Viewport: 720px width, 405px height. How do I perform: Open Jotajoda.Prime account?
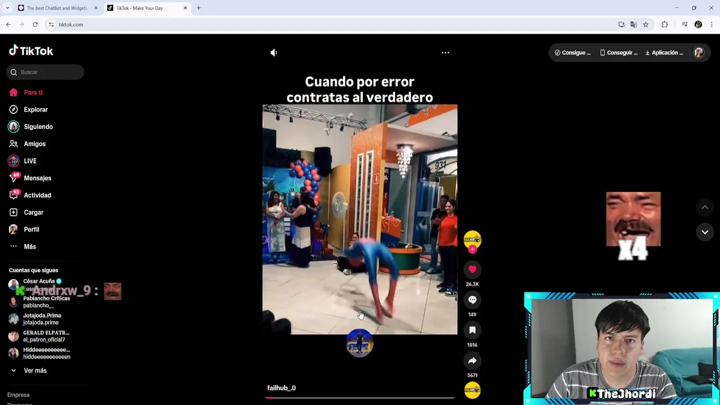[x=42, y=319]
